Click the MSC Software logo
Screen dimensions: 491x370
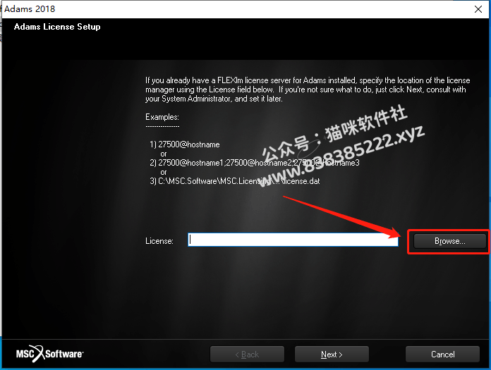coord(50,354)
